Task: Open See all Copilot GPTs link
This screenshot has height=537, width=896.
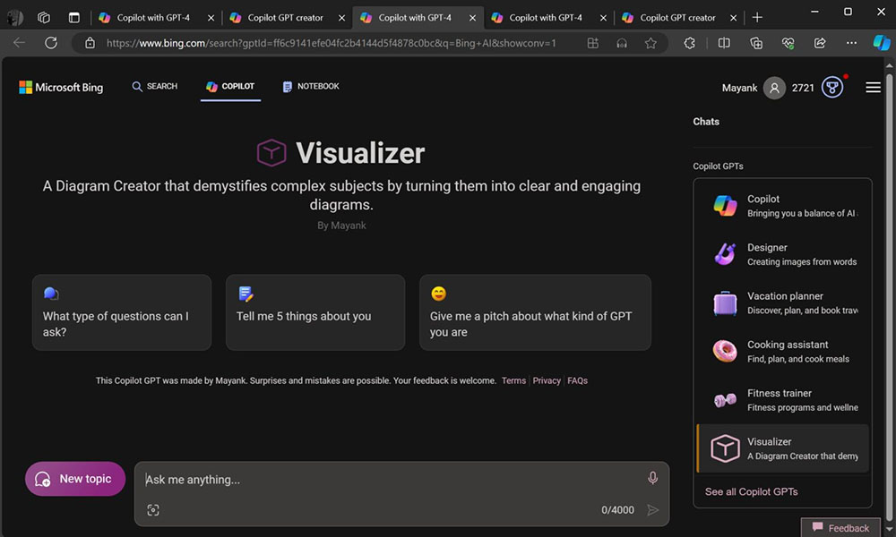Action: pos(751,491)
